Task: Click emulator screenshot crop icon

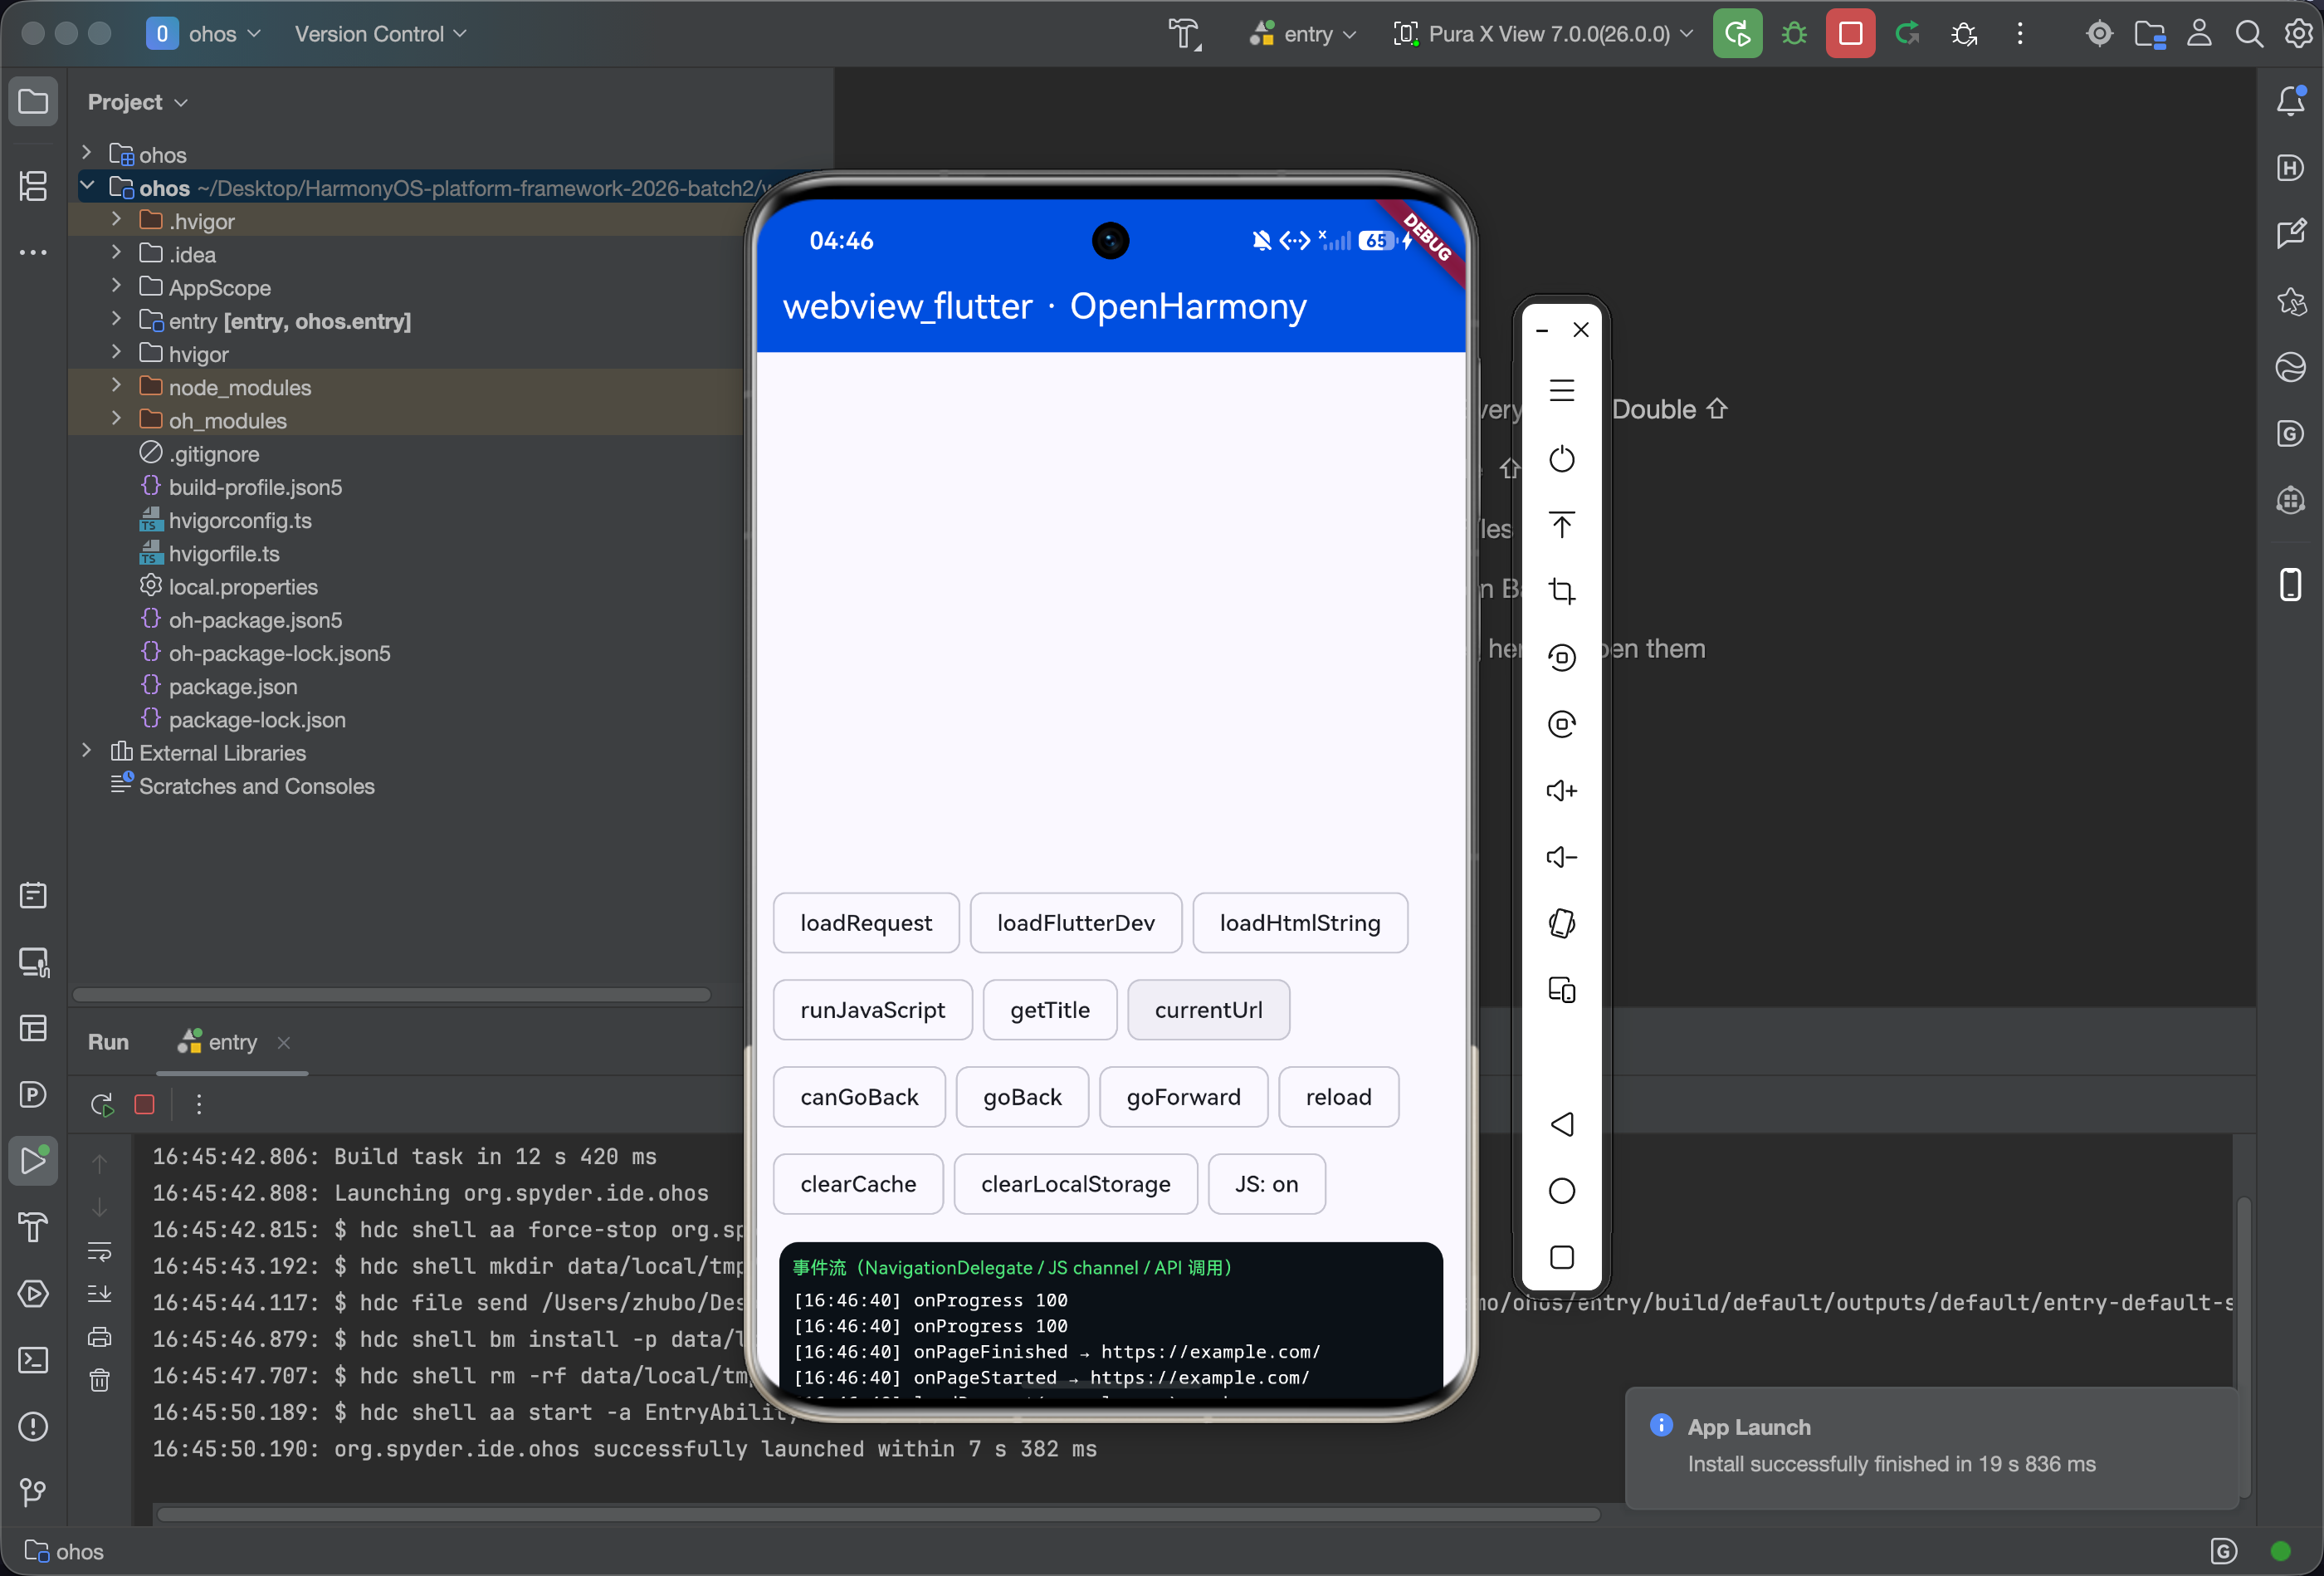Action: coord(1561,591)
